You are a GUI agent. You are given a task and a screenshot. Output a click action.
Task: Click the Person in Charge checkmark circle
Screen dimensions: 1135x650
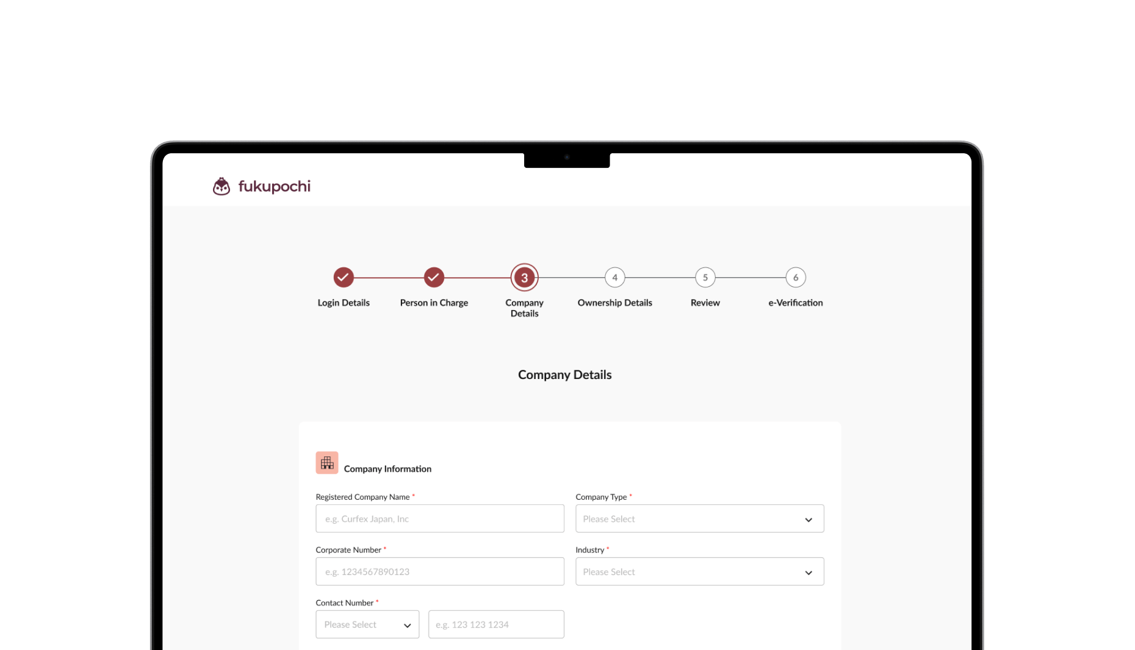434,277
